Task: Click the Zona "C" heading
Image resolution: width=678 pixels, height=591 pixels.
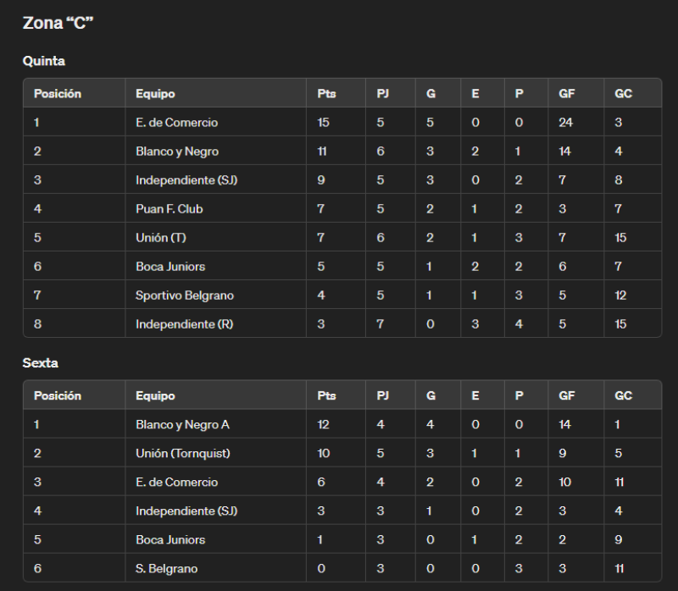Action: [x=58, y=23]
